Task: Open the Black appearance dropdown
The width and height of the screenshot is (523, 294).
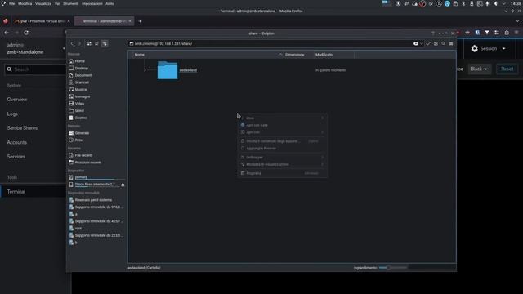Action: pos(478,69)
